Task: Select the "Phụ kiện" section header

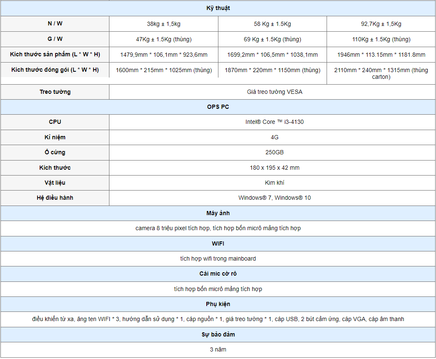Action: [x=218, y=304]
